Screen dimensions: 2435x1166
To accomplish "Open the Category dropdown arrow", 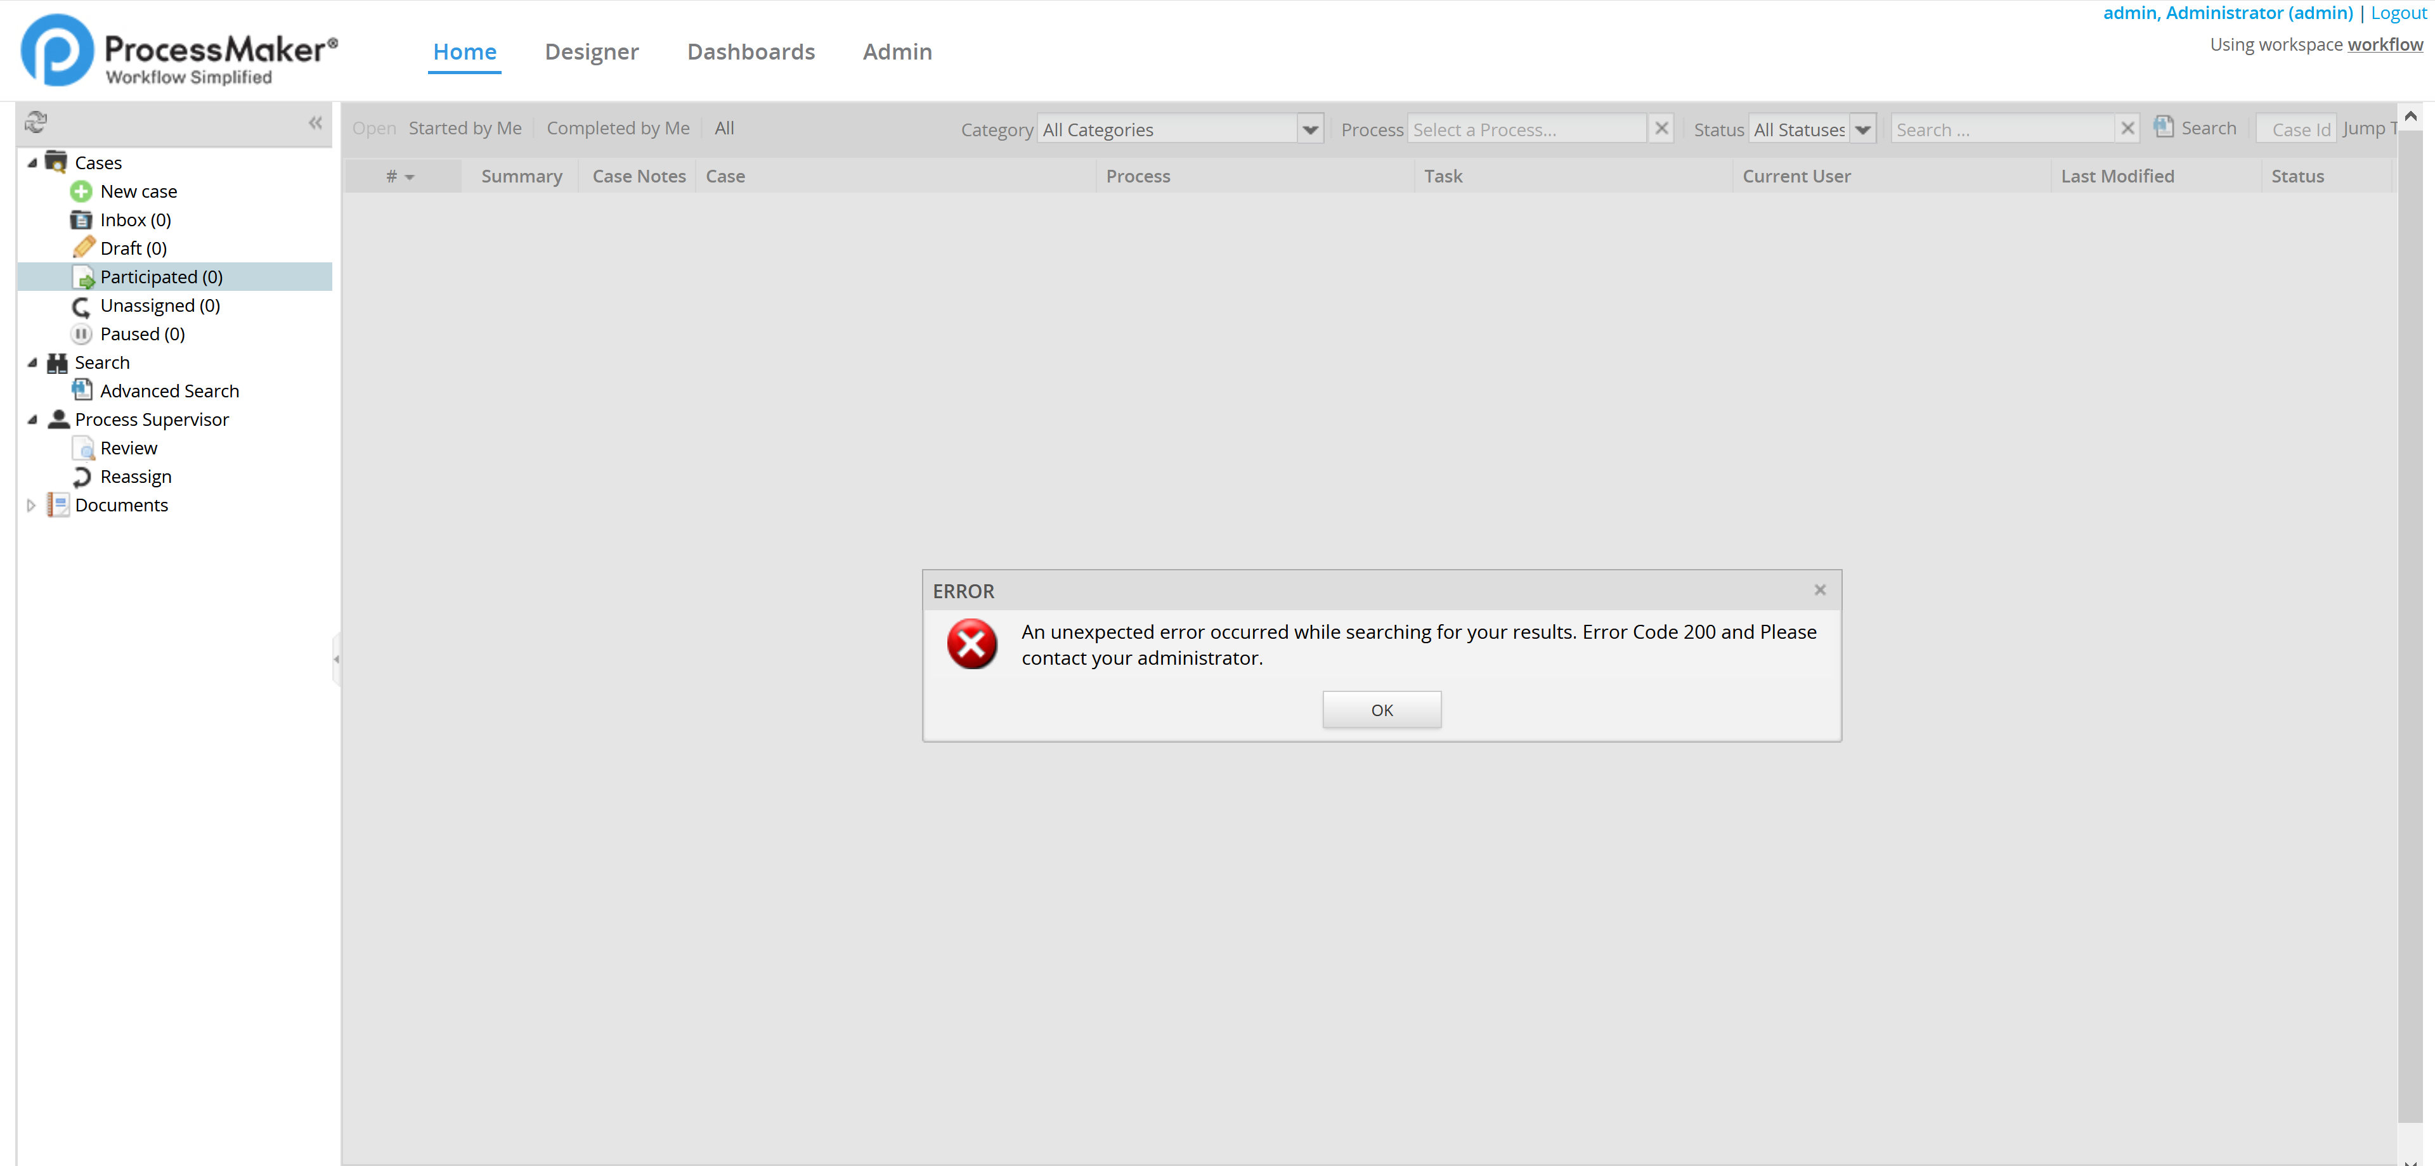I will coord(1309,129).
